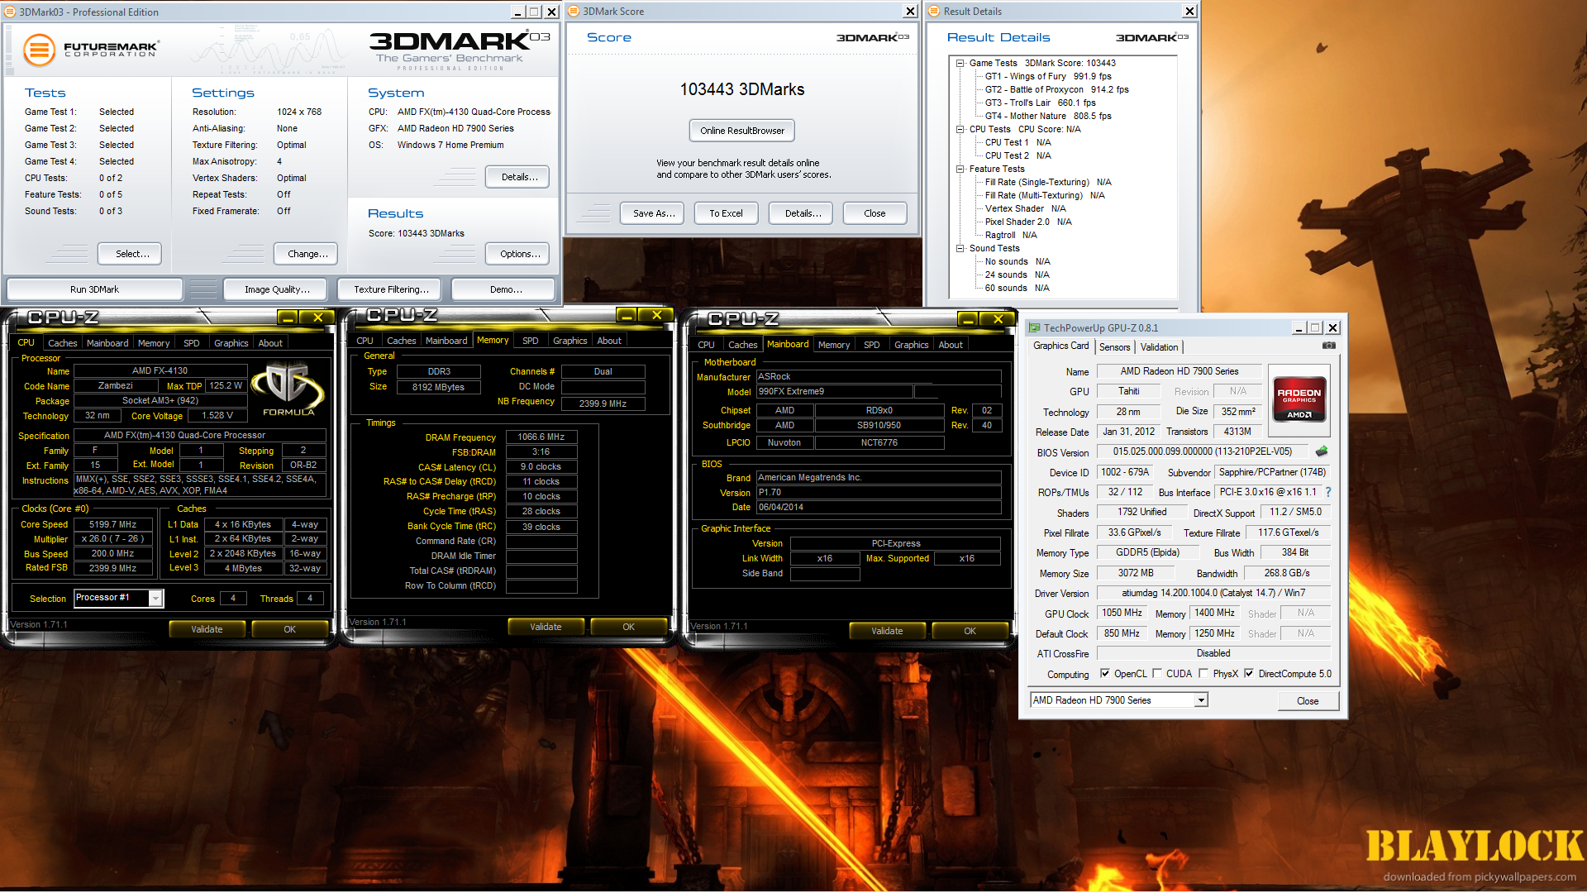
Task: Click the Online ResultBrowser button
Action: [x=742, y=131]
